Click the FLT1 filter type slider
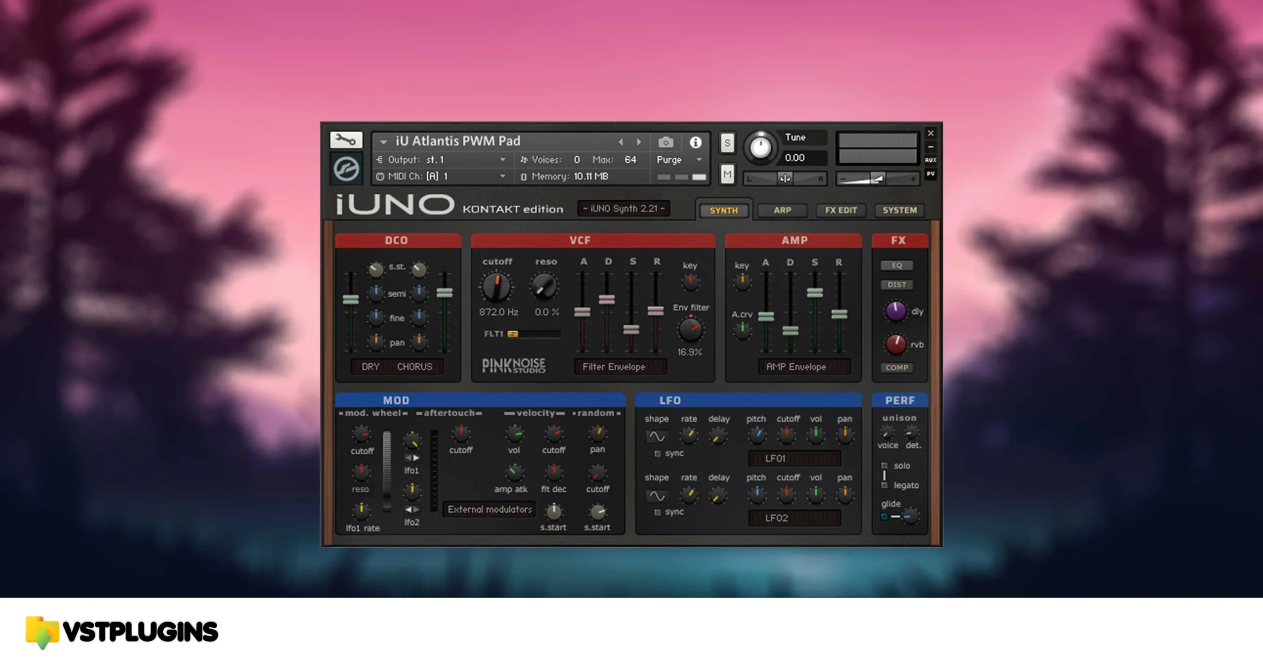Image resolution: width=1263 pixels, height=669 pixels. 534,334
